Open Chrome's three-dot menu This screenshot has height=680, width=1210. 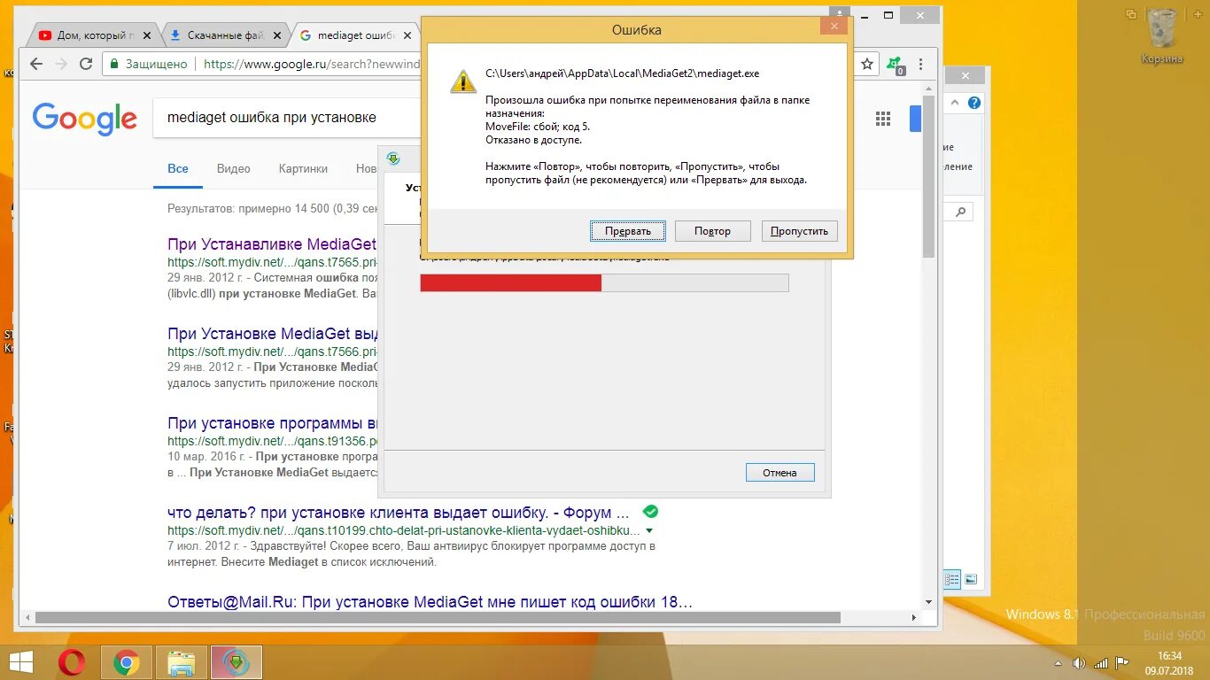pyautogui.click(x=922, y=64)
